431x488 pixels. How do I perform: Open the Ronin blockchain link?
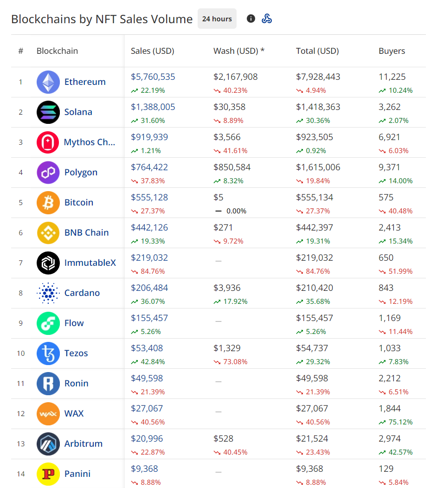click(x=76, y=384)
